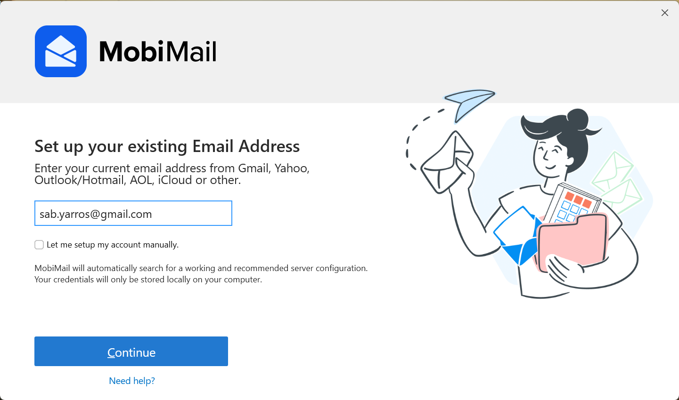Screen dimensions: 679x400
Task: Click the grid notebook with orange squares
Action: 572,204
